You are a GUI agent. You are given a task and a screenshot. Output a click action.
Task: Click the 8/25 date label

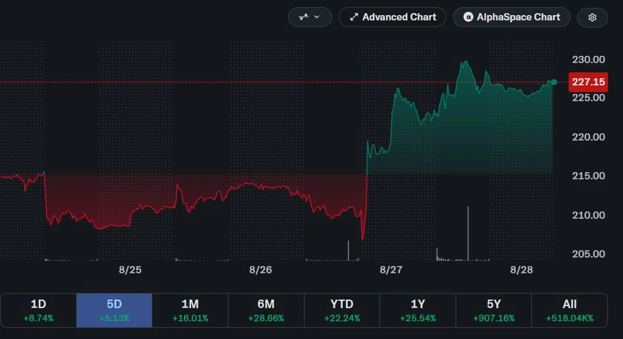pos(130,270)
